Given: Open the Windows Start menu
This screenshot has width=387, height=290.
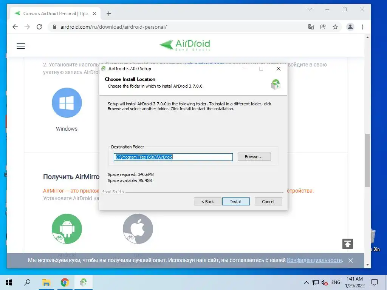Looking at the screenshot, I should click(x=9, y=282).
